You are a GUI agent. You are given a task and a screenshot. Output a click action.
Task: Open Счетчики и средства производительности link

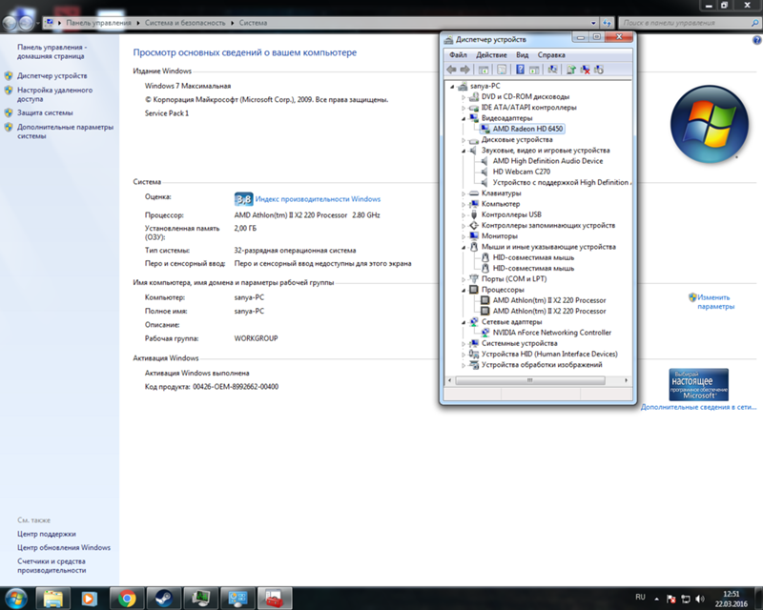[x=52, y=566]
